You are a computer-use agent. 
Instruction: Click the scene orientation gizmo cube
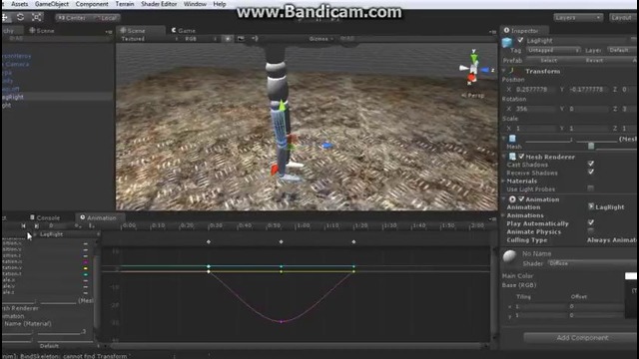[x=473, y=69]
